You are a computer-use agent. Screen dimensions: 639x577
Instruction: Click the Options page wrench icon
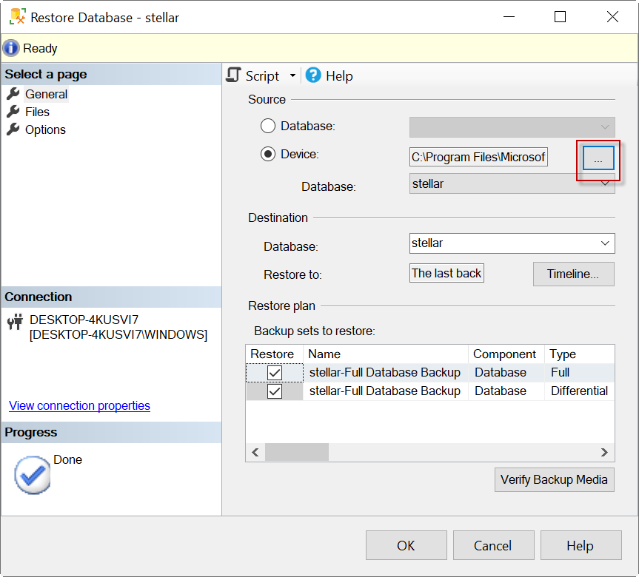pos(13,129)
